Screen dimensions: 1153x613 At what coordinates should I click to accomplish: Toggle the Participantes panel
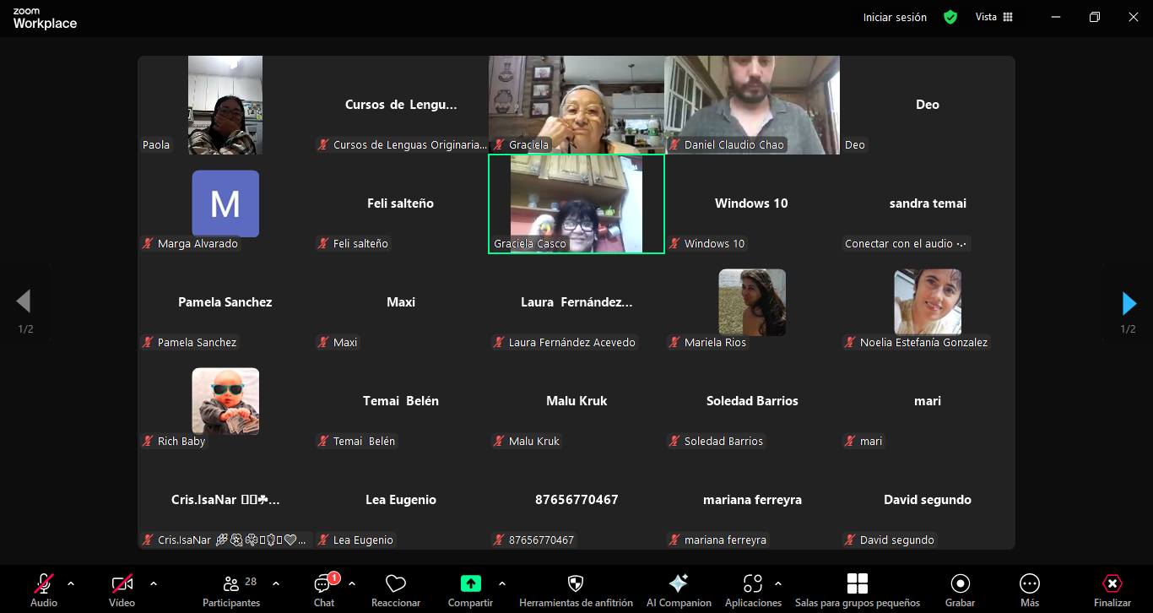[231, 583]
